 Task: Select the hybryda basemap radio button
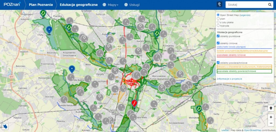coord(218,26)
